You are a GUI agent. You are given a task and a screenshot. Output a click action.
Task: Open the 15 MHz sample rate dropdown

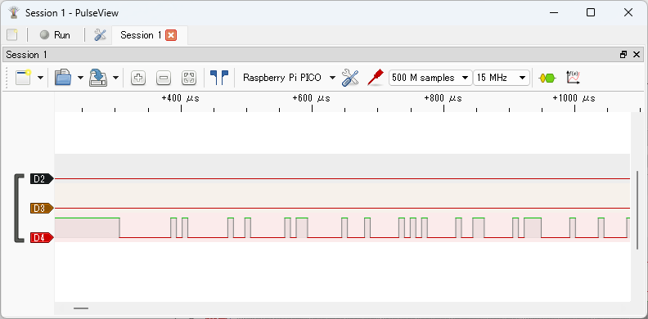(502, 78)
